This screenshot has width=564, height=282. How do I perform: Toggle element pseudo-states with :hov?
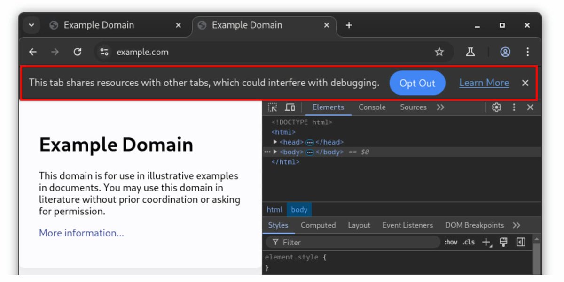tap(450, 242)
